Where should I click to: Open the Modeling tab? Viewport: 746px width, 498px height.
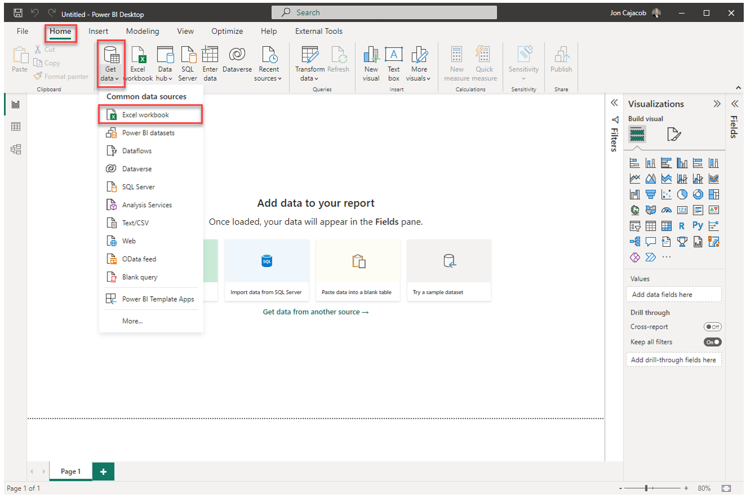[142, 31]
